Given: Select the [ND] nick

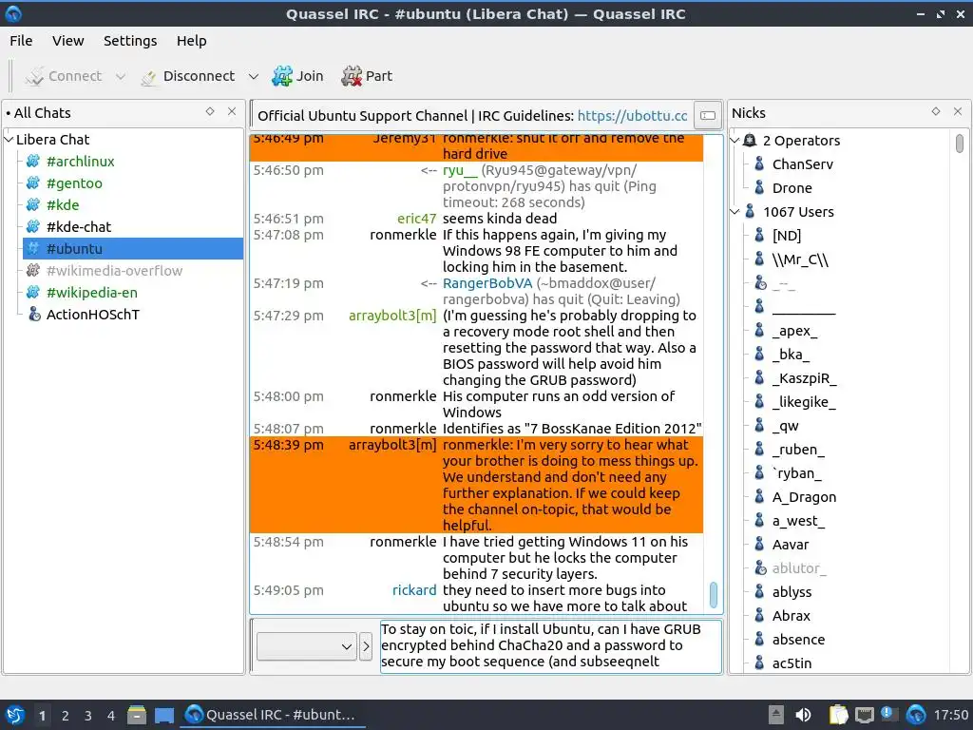Looking at the screenshot, I should [786, 236].
